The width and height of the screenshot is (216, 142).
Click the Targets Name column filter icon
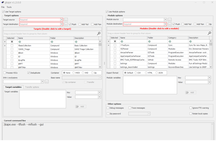click(x=20, y=42)
